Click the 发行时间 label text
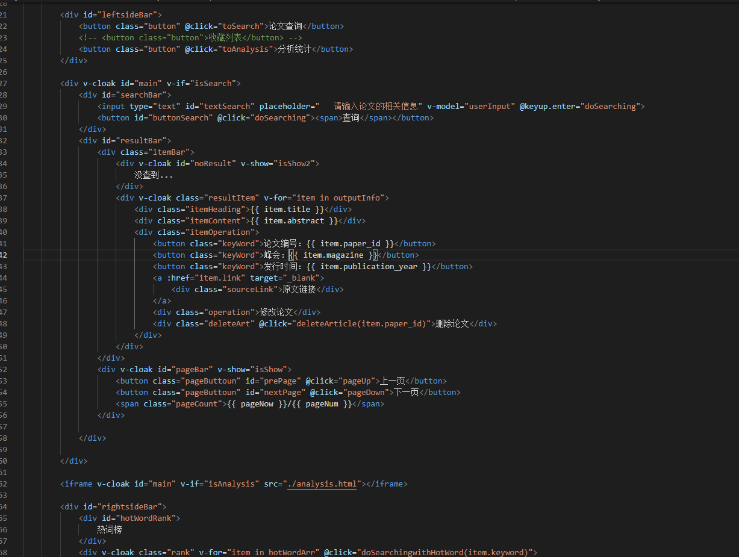Image resolution: width=739 pixels, height=557 pixels. [281, 266]
